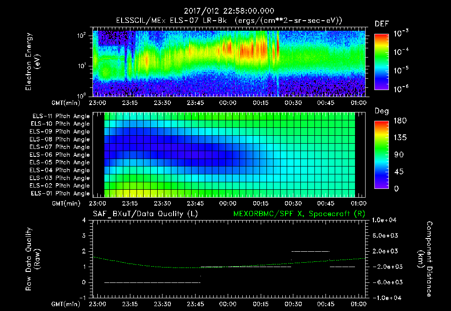Click the Raw Data Quality (Raw) axis label
This screenshot has height=311, width=451.
click(33, 259)
